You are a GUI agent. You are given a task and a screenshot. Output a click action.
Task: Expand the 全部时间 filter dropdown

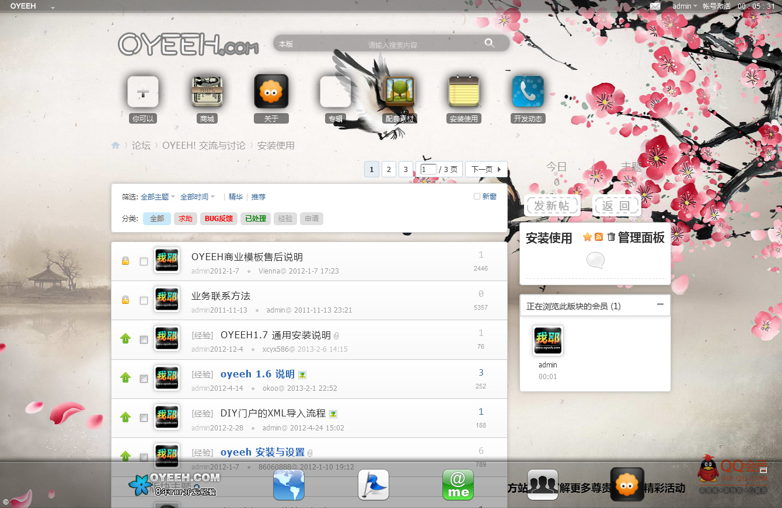click(x=197, y=197)
